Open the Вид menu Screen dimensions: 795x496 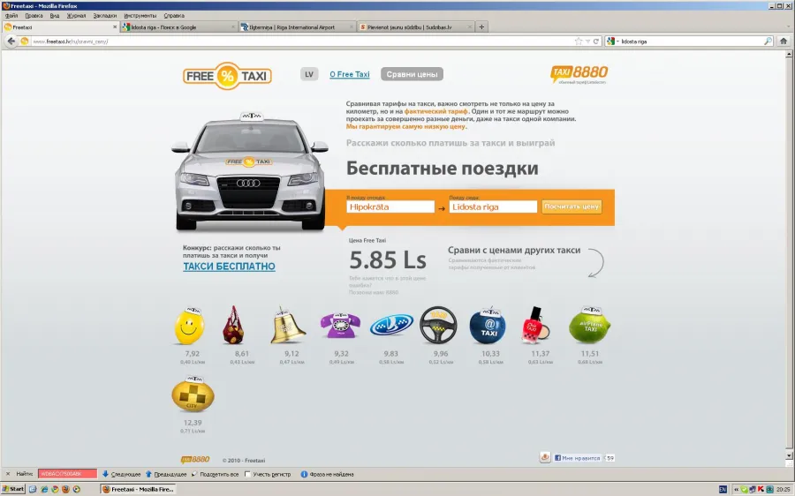pos(55,16)
